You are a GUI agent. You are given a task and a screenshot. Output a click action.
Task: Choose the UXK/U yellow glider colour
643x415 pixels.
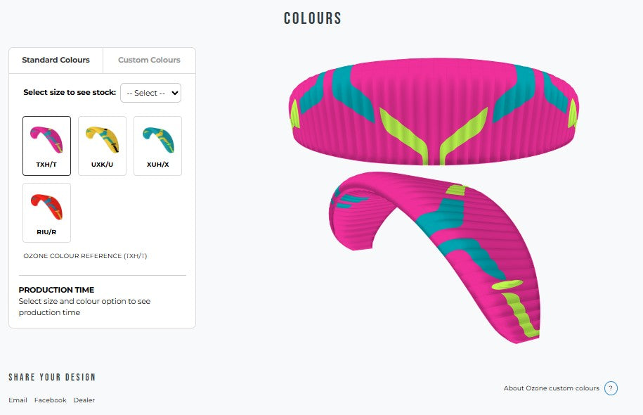pos(102,146)
